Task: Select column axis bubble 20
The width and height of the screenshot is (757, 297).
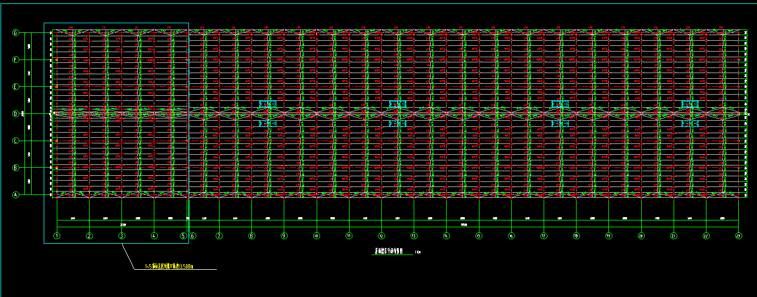Action: pos(641,236)
